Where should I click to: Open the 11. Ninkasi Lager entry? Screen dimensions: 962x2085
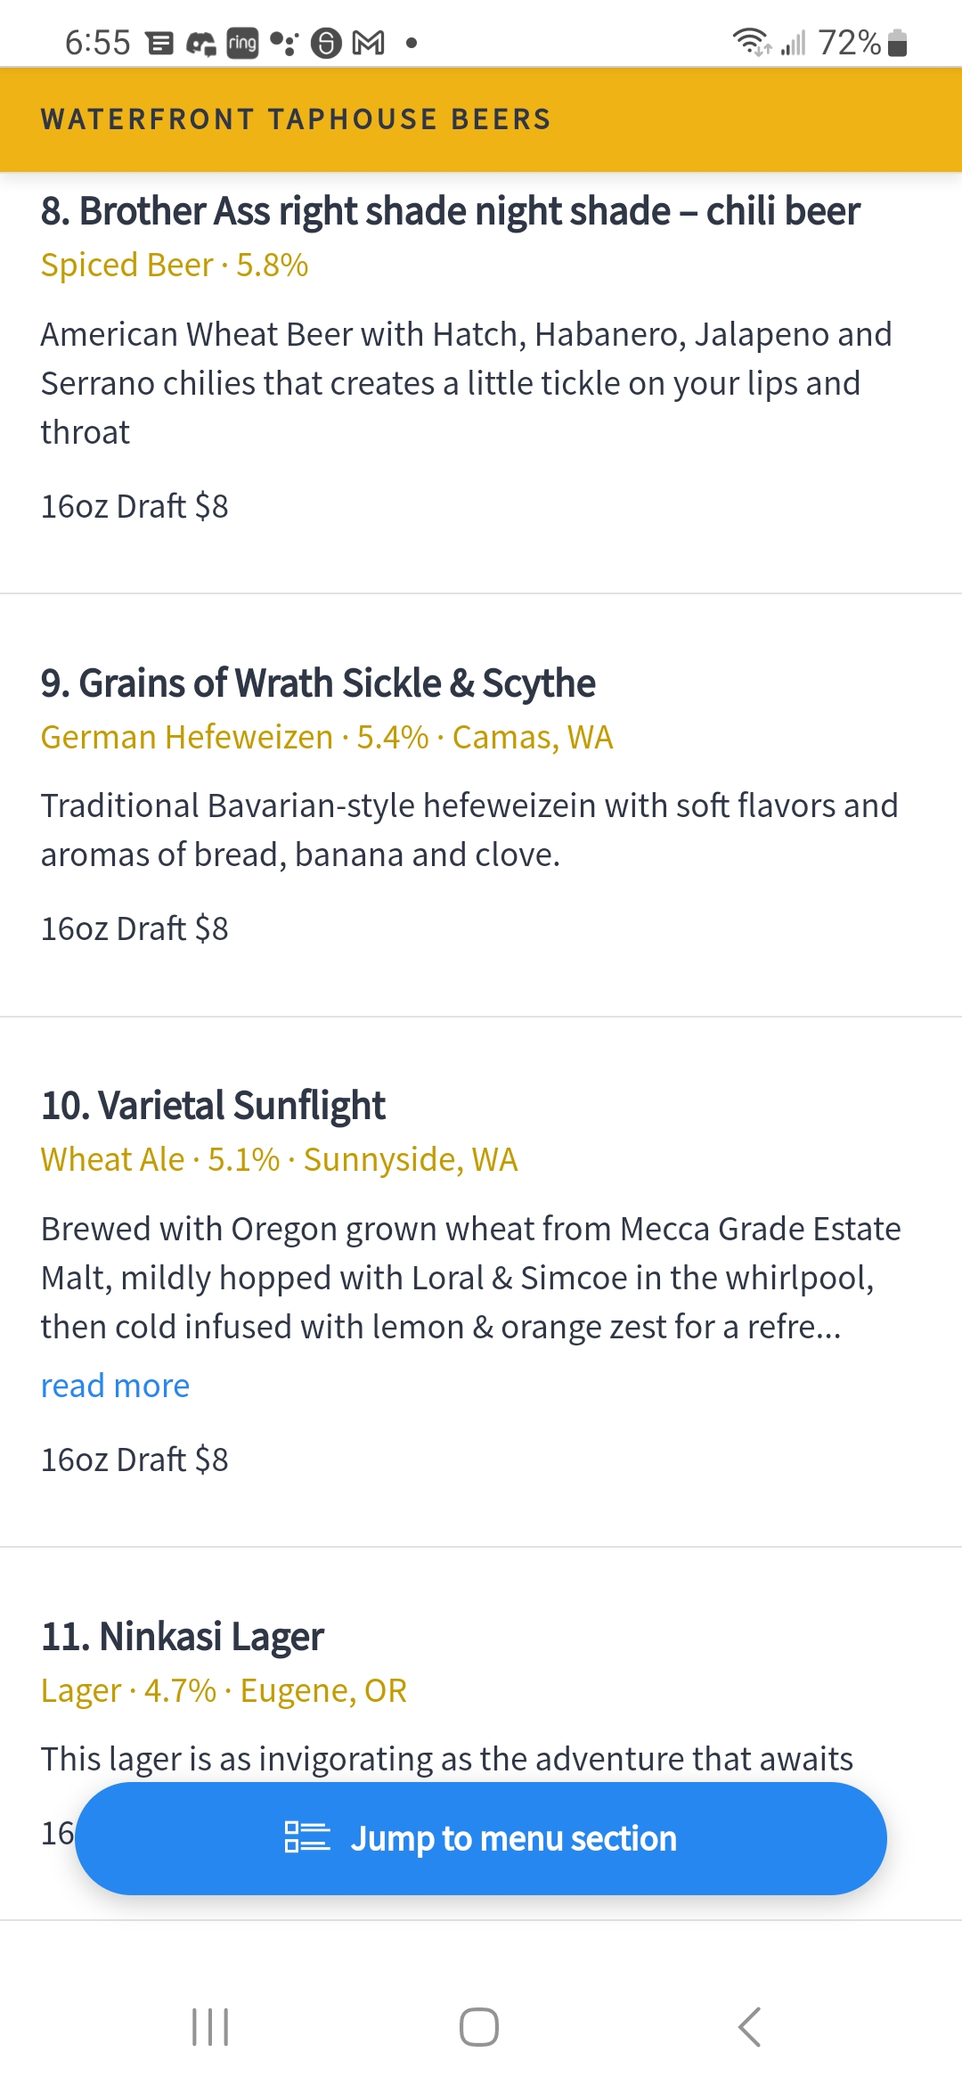pos(183,1637)
